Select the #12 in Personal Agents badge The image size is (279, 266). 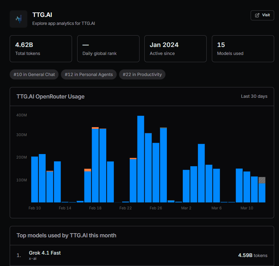89,74
